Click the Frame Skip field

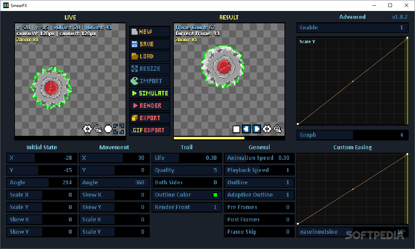click(259, 232)
